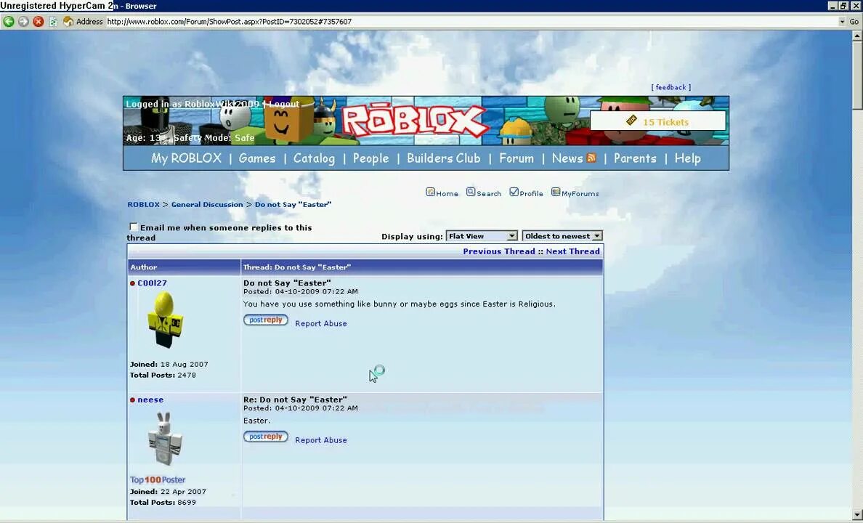Open the Oldest to newest sort dropdown

click(562, 236)
